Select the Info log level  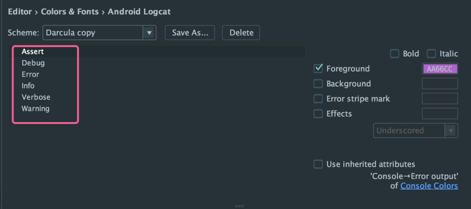point(28,86)
